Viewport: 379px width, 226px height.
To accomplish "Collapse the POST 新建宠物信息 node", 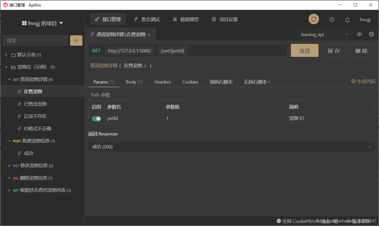I will point(9,141).
